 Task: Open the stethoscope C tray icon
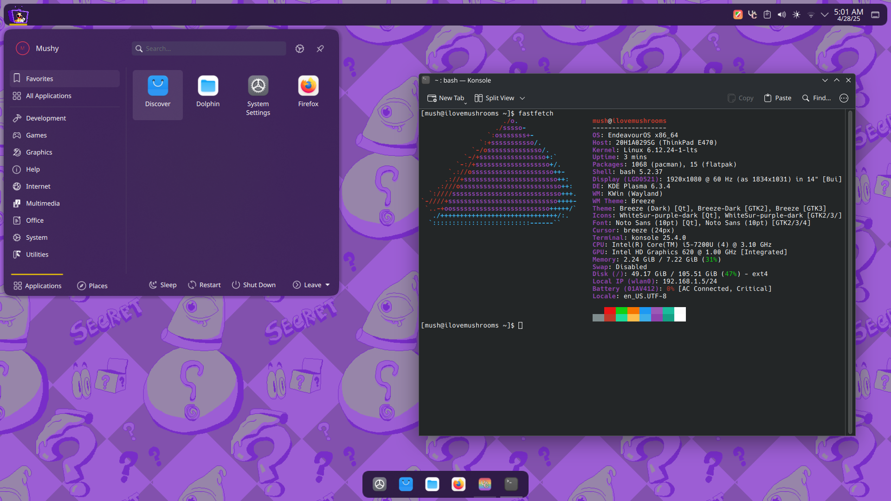pos(752,15)
